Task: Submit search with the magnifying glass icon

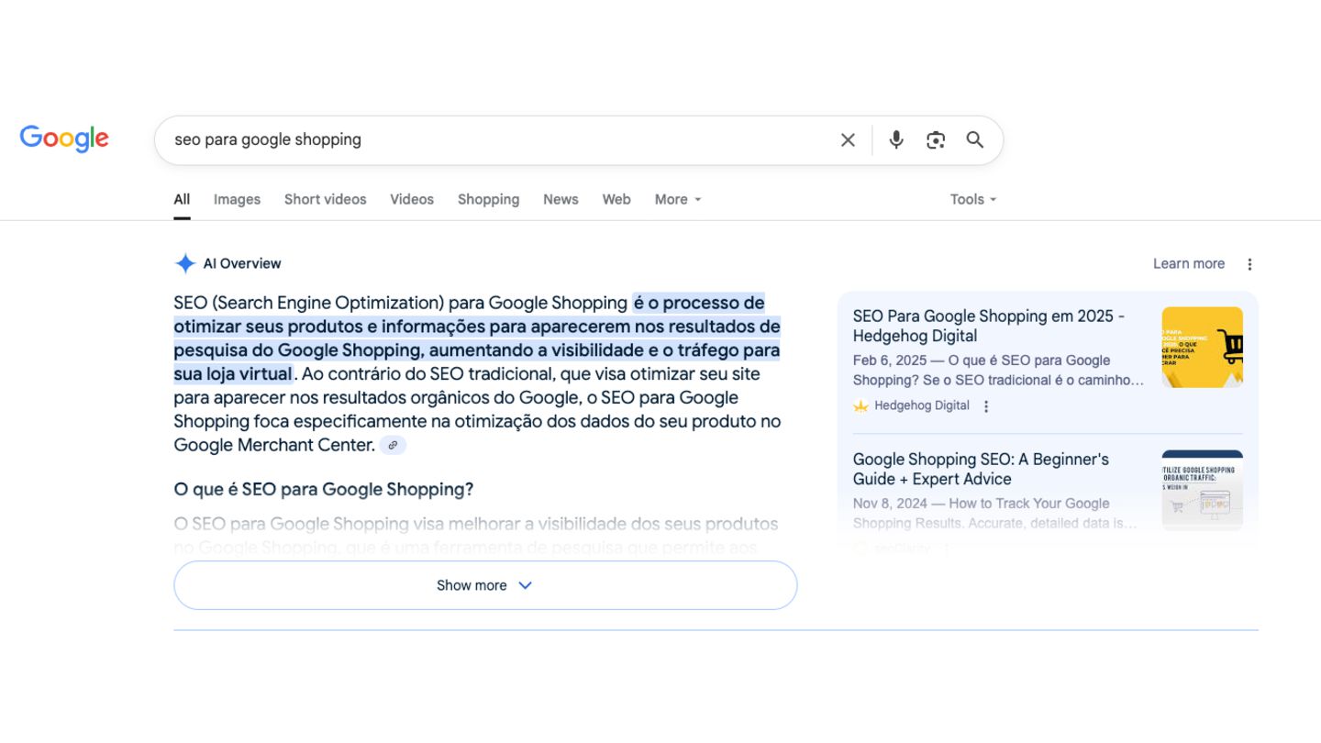Action: click(975, 139)
